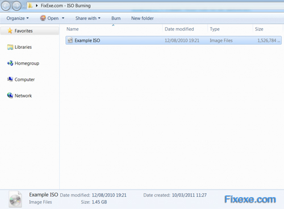Click the Example ISO file disc icon
The width and height of the screenshot is (284, 209).
click(x=70, y=40)
